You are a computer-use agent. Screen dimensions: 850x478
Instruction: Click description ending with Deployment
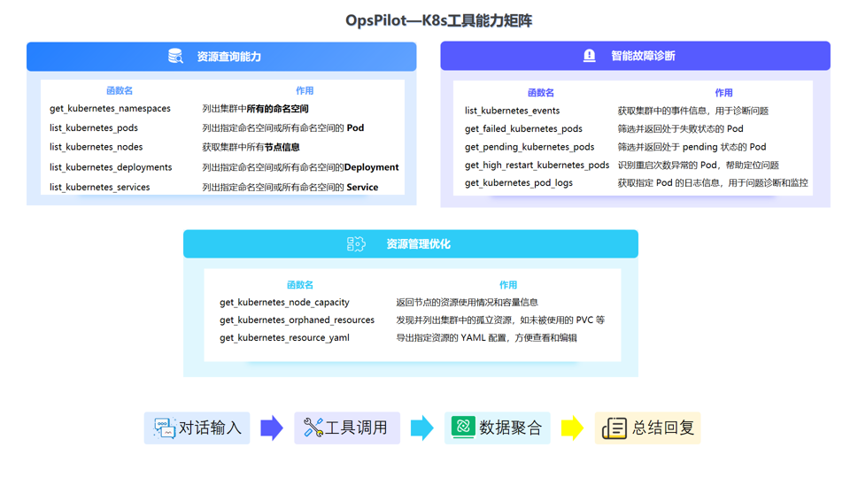(x=300, y=167)
